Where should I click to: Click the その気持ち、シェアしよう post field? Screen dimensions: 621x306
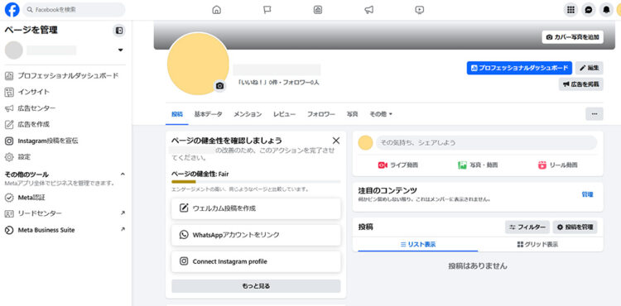pyautogui.click(x=486, y=142)
